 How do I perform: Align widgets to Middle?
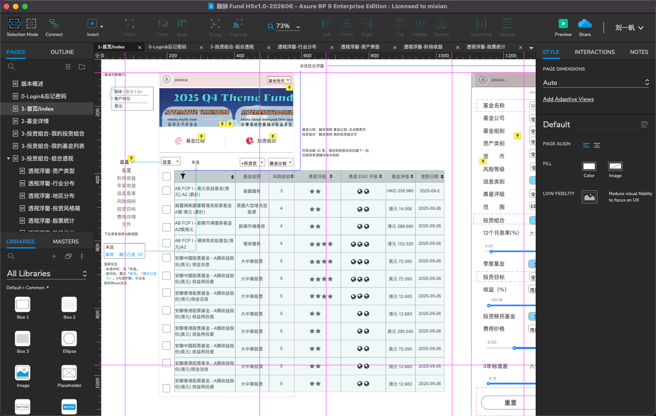click(420, 27)
